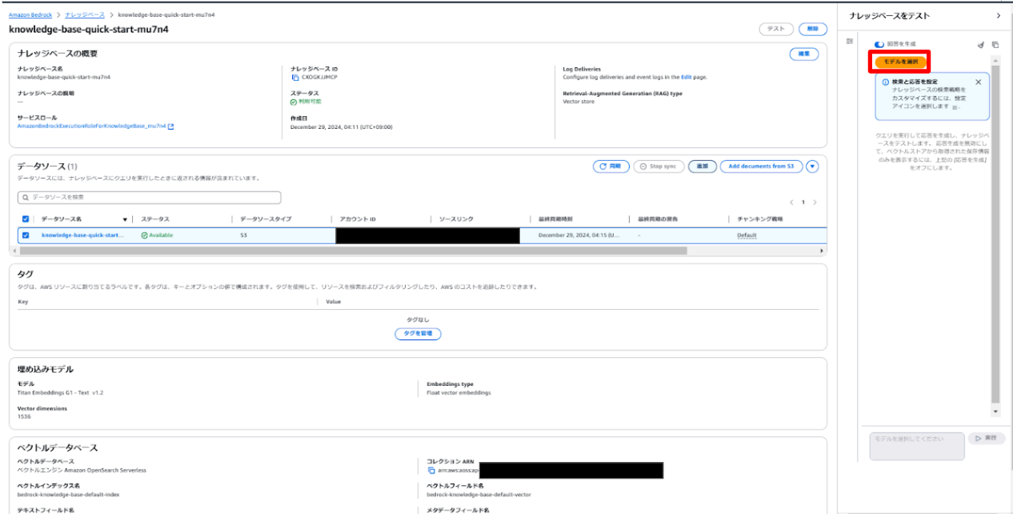Click the Default chunking strategy value
Screen dimensions: 1013x514
[x=747, y=235]
